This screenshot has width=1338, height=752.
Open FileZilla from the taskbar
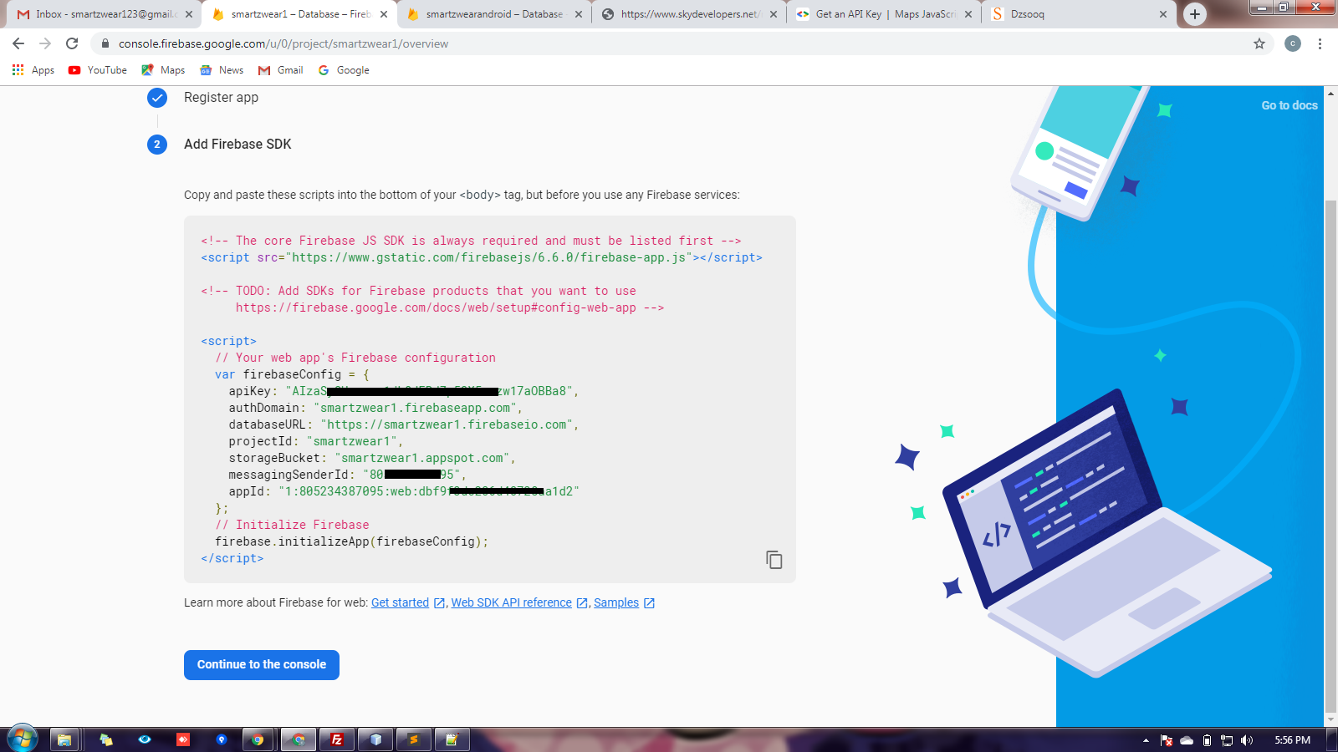point(337,739)
